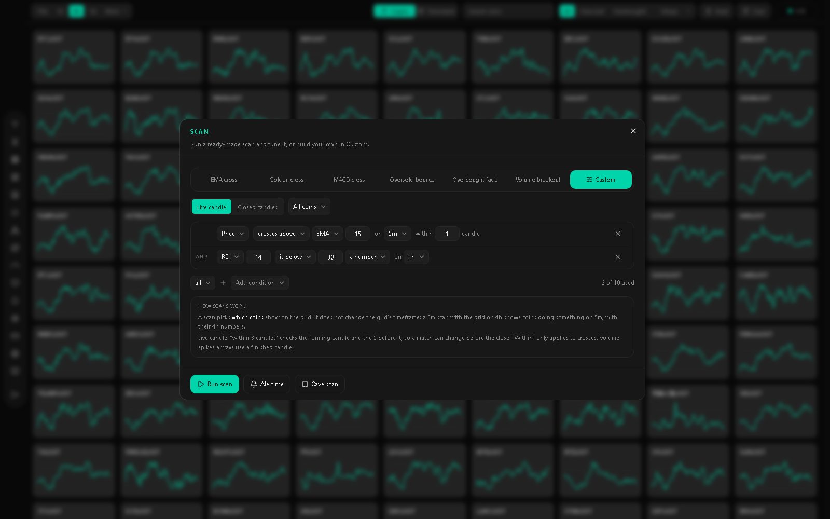
Task: Click the plus icon beside Add condition
Action: 223,283
